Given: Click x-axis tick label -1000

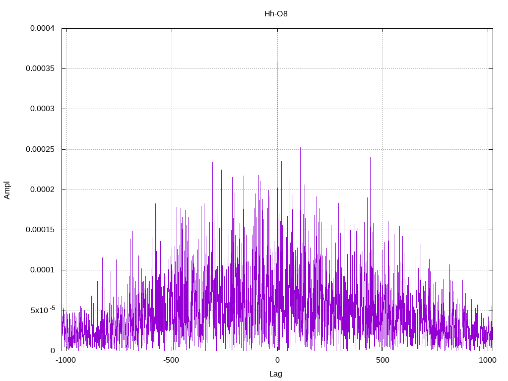Looking at the screenshot, I should point(66,360).
